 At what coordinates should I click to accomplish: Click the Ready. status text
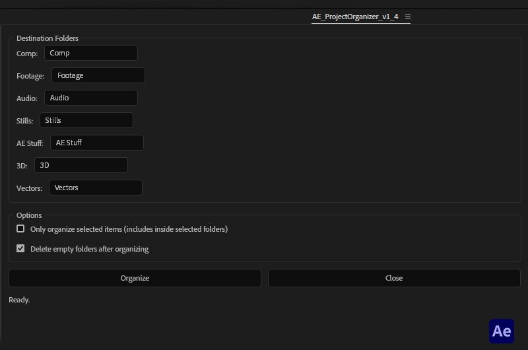pos(19,300)
